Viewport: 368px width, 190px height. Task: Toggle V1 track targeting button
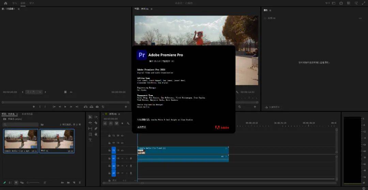click(x=114, y=150)
